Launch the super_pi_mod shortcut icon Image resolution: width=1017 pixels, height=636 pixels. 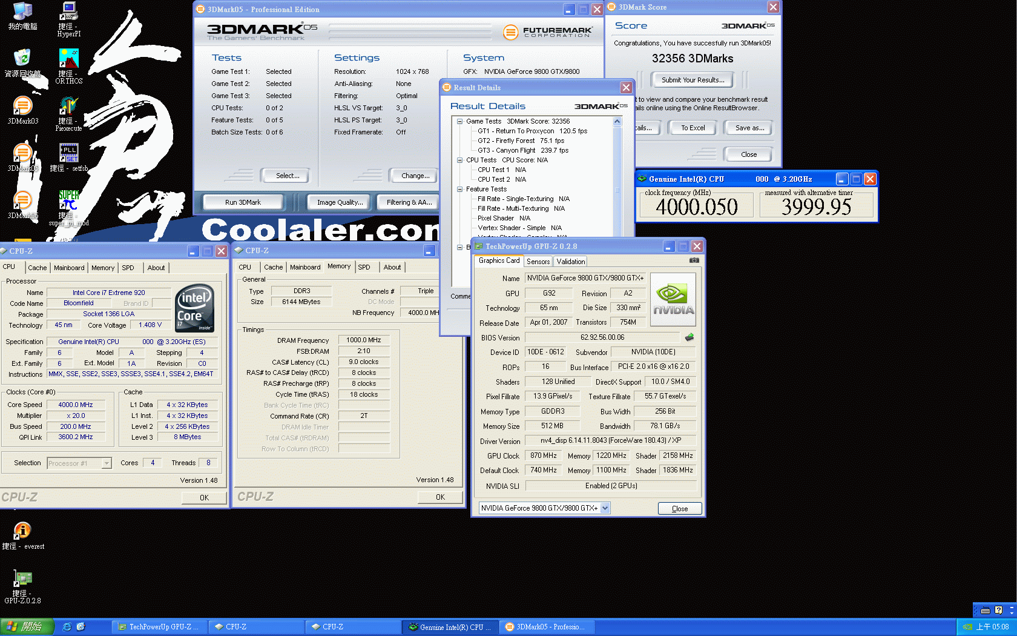pos(68,207)
